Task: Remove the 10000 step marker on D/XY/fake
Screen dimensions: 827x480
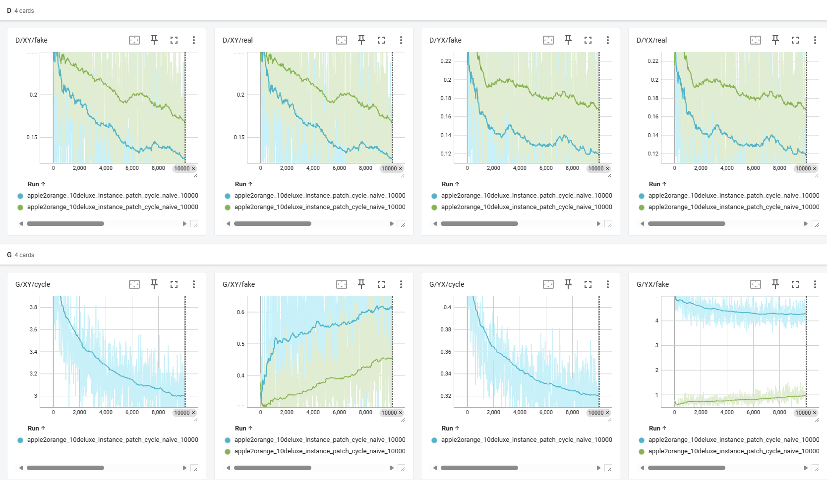Action: 193,168
